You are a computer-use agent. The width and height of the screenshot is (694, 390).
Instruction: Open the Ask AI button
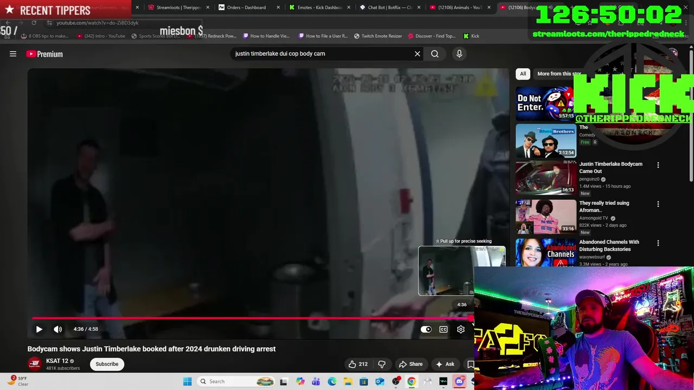pos(445,364)
